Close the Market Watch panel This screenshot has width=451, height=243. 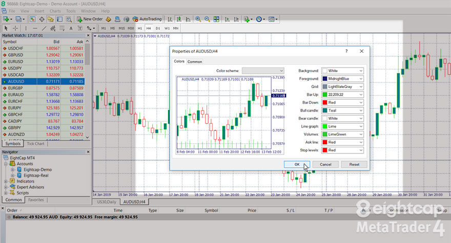pos(88,35)
